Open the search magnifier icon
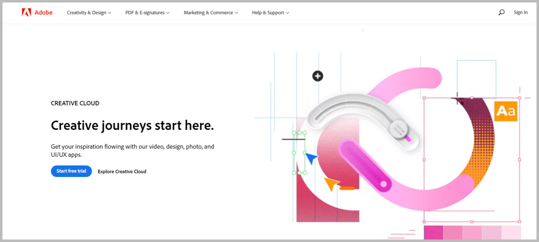The width and height of the screenshot is (539, 242). pyautogui.click(x=501, y=13)
